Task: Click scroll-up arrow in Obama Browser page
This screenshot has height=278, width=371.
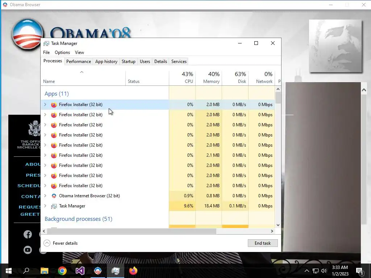Action: tap(364, 90)
